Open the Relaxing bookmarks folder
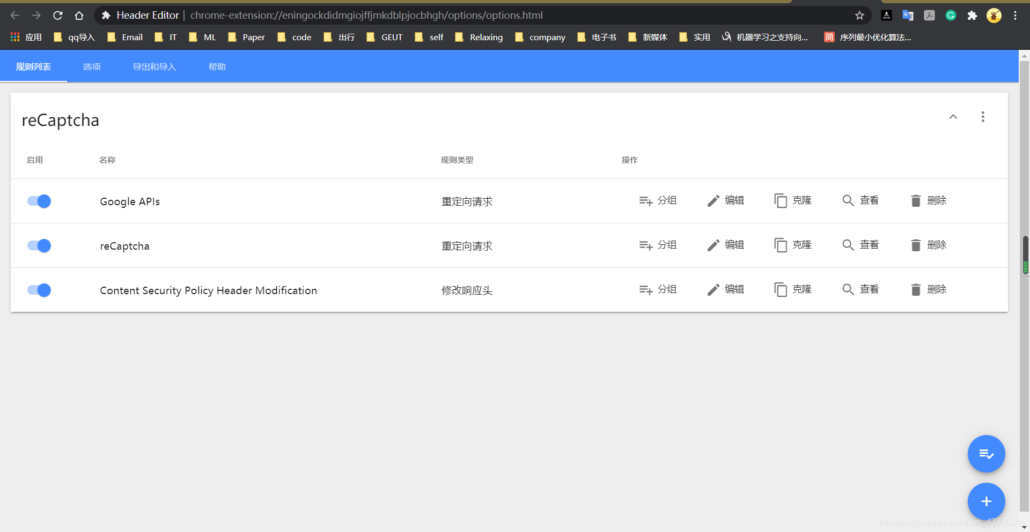The image size is (1030, 532). 479,37
